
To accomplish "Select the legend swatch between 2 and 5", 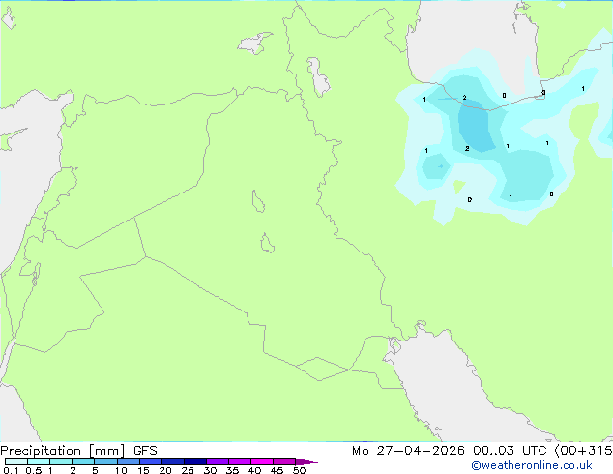I will tap(83, 461).
